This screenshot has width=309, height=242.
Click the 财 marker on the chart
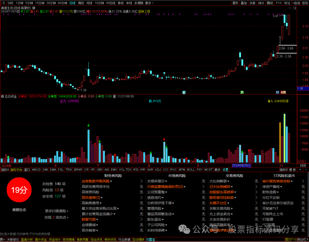277,92
